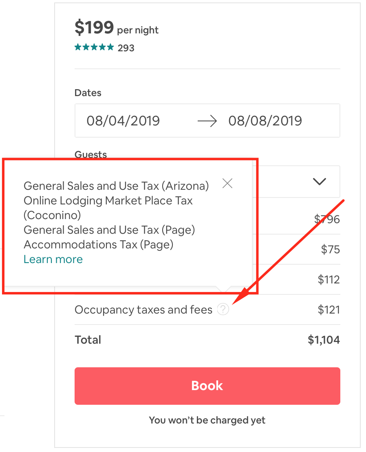The width and height of the screenshot is (366, 452).
Task: Close the tax details tooltip
Action: (227, 184)
